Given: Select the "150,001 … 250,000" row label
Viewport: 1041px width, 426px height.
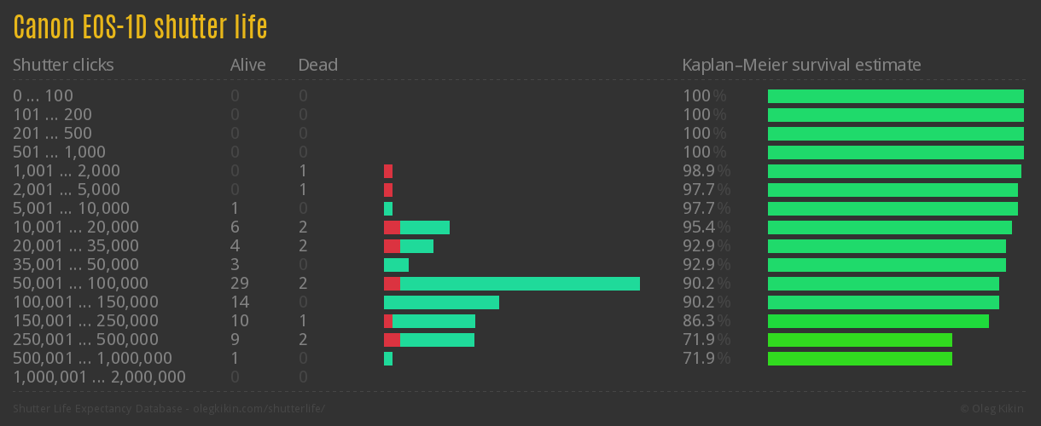Looking at the screenshot, I should coord(85,321).
